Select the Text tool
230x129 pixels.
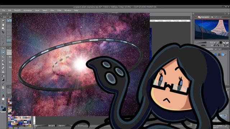[x=3, y=96]
